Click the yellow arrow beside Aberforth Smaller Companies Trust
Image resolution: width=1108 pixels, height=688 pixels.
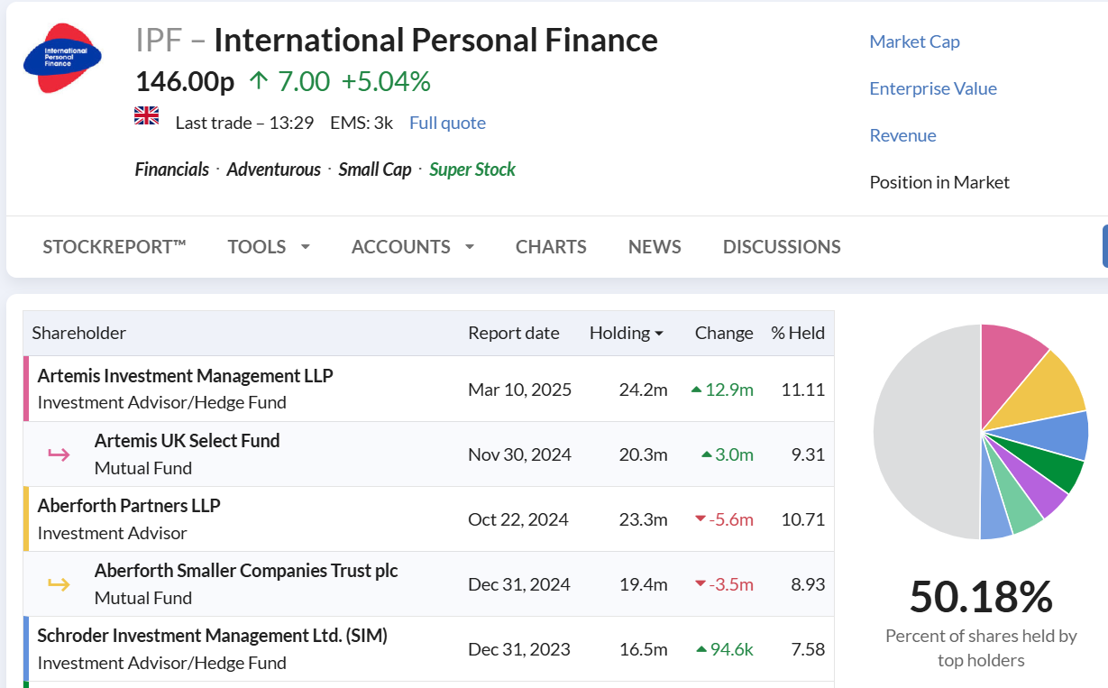[x=59, y=584]
